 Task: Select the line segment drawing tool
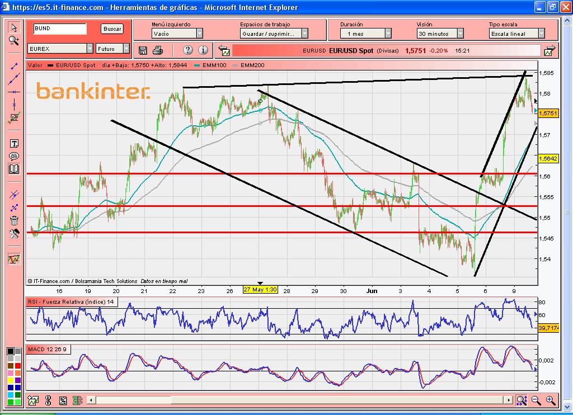click(14, 66)
